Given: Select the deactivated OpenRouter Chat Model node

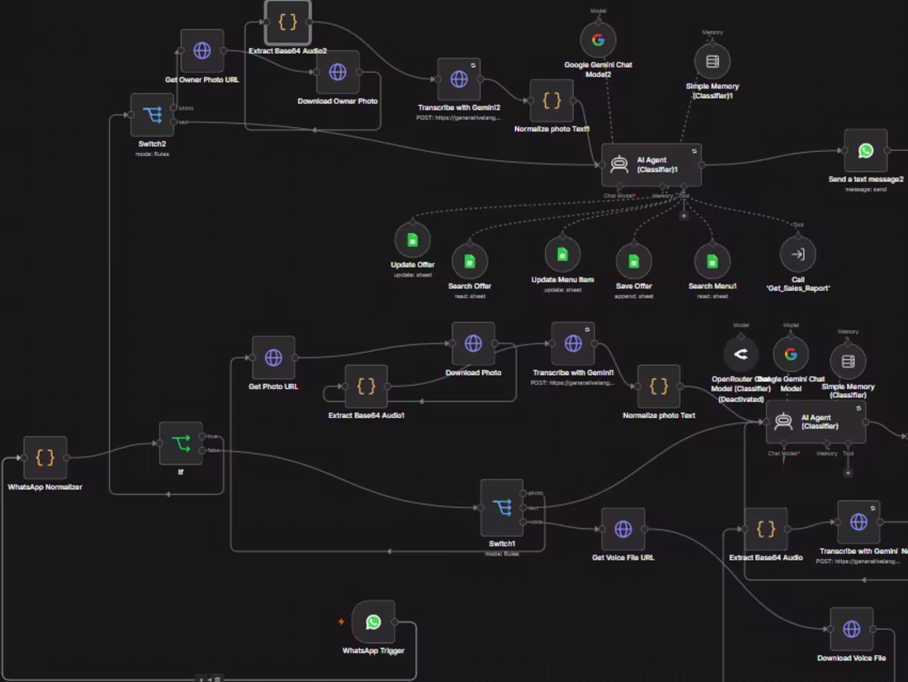Looking at the screenshot, I should (740, 354).
